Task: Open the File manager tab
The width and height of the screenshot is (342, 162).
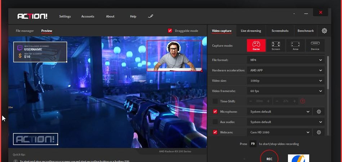Action: [x=25, y=31]
